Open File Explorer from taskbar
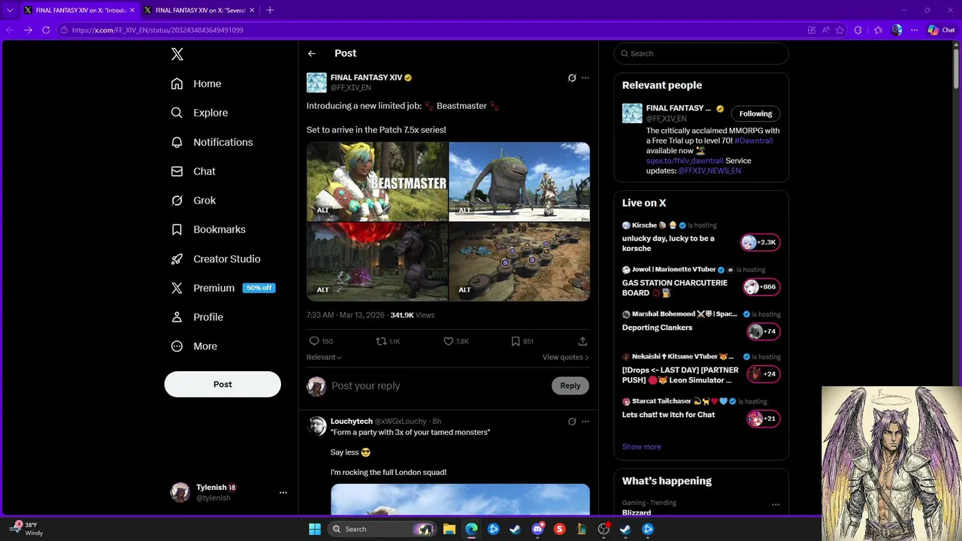This screenshot has height=541, width=962. (449, 529)
